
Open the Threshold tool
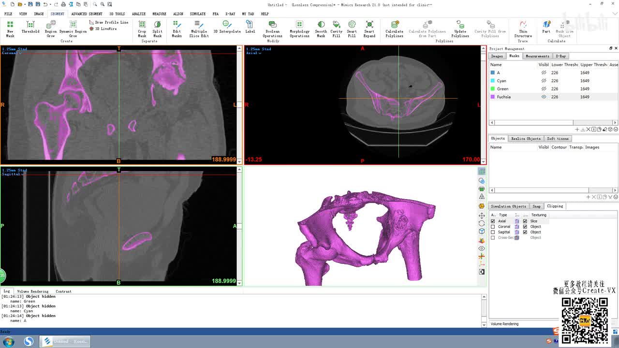point(30,27)
